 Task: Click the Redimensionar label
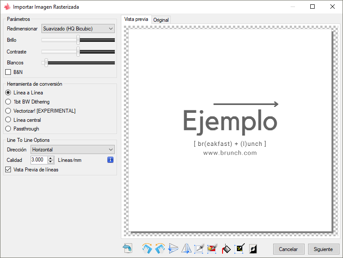22,29
